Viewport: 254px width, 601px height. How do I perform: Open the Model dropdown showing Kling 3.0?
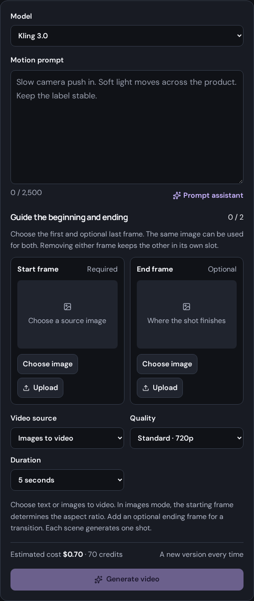tap(127, 36)
